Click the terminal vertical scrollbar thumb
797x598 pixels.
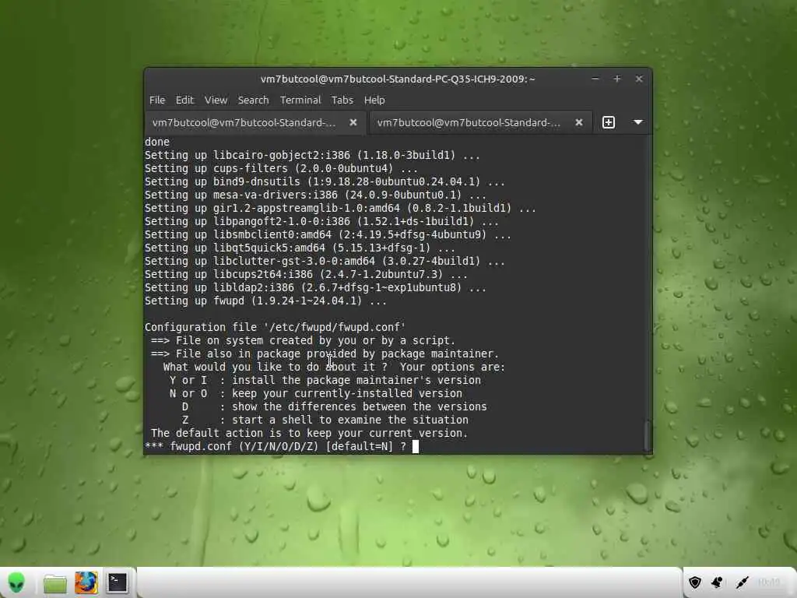pyautogui.click(x=648, y=436)
